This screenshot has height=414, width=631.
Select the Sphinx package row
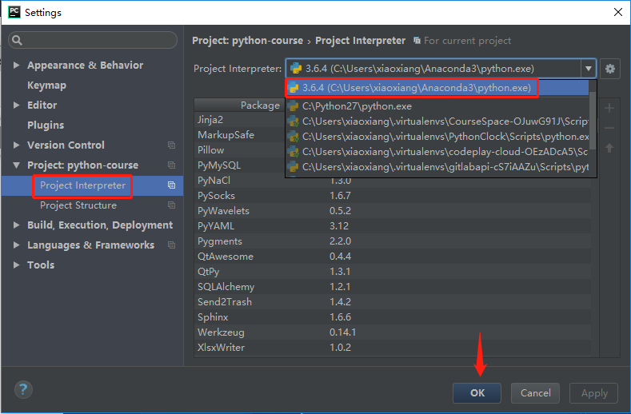click(393, 317)
